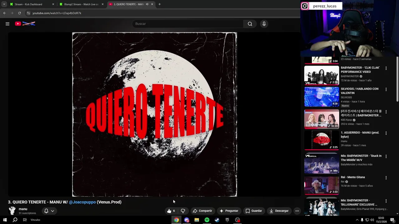The image size is (399, 224).
Task: Open the @Joacopuppo mention link
Action: (82, 202)
